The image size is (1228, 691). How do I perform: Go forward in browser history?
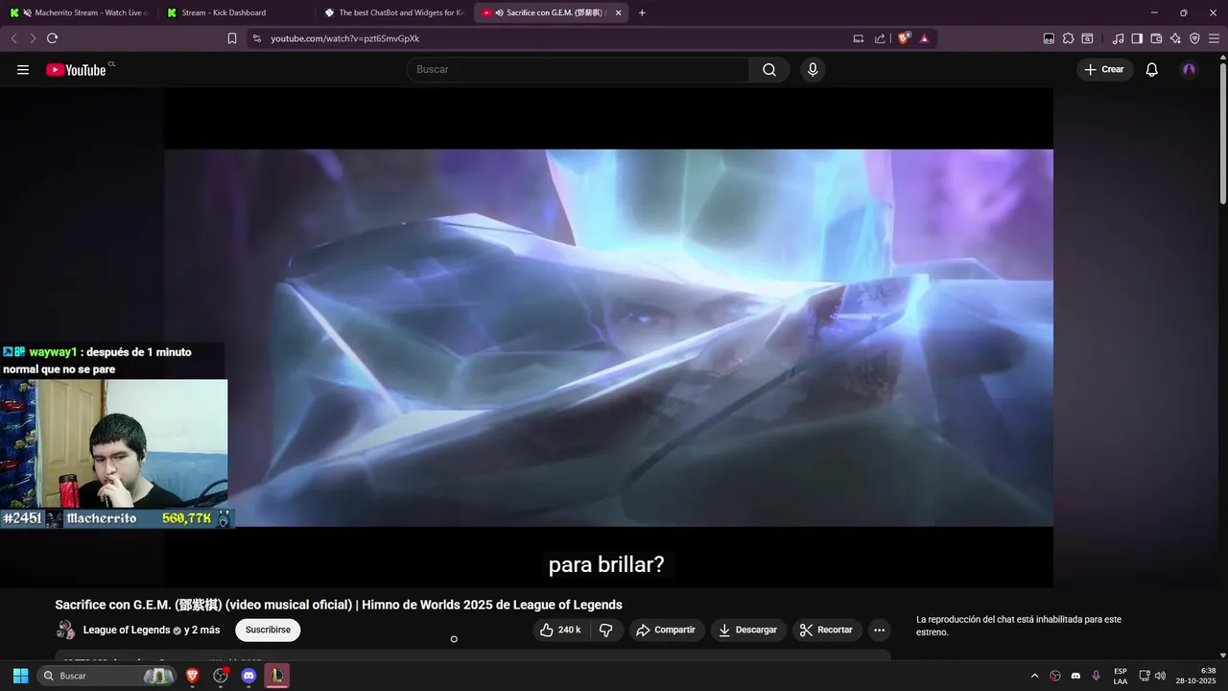pyautogui.click(x=33, y=38)
